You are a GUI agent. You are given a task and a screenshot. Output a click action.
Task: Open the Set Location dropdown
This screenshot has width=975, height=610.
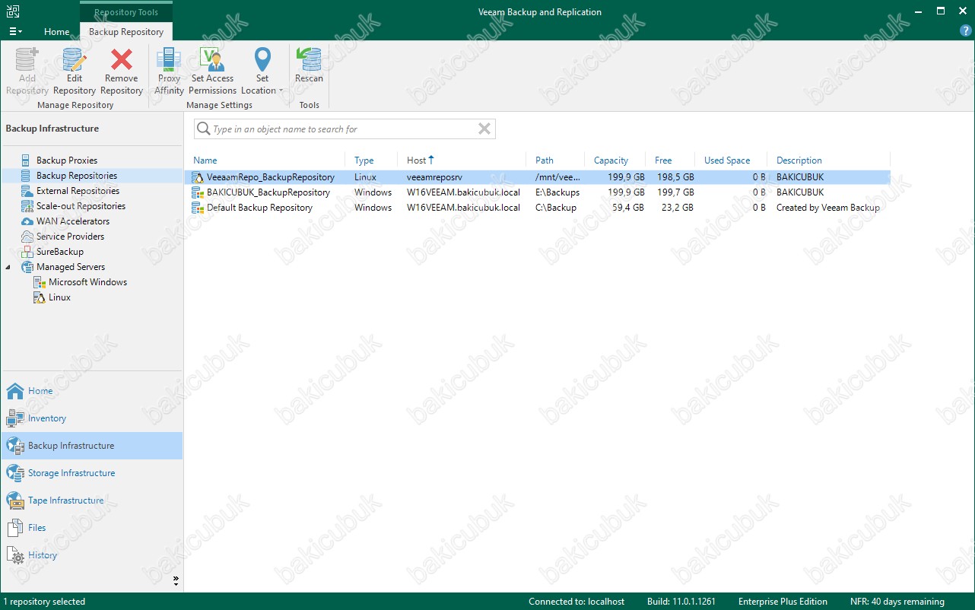(x=262, y=71)
